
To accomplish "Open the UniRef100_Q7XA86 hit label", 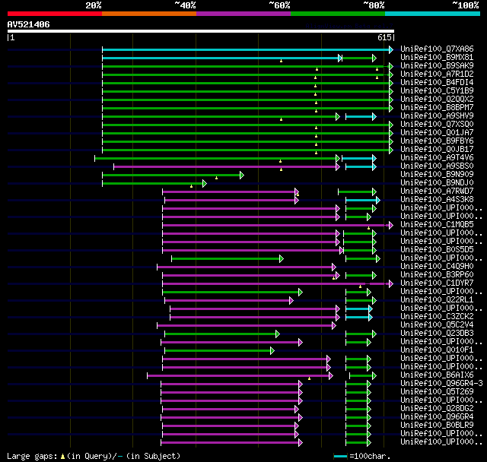I will click(437, 49).
